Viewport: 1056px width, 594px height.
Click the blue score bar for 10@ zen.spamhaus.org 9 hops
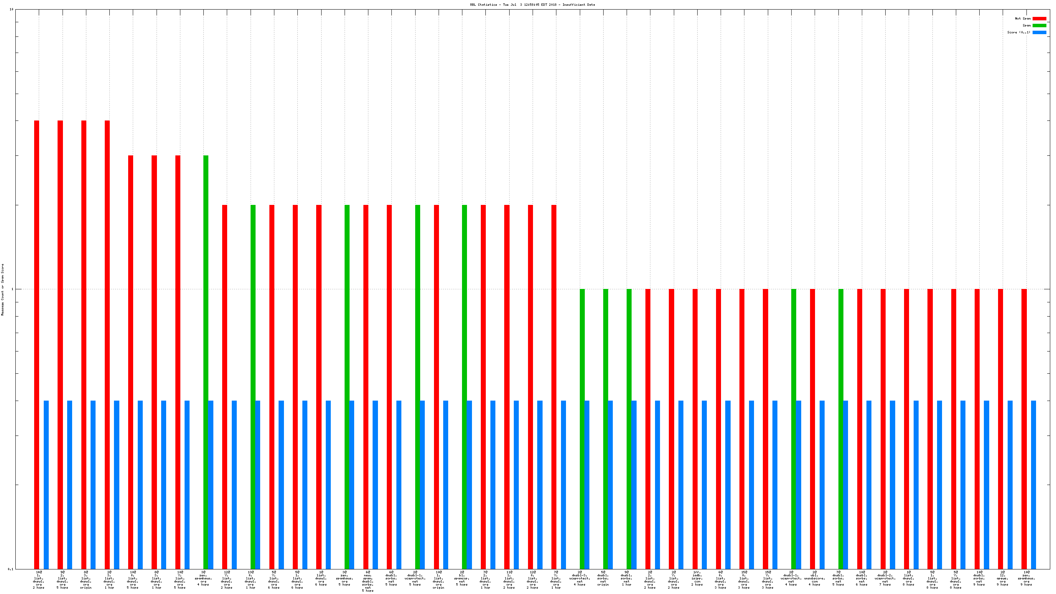tap(1033, 485)
